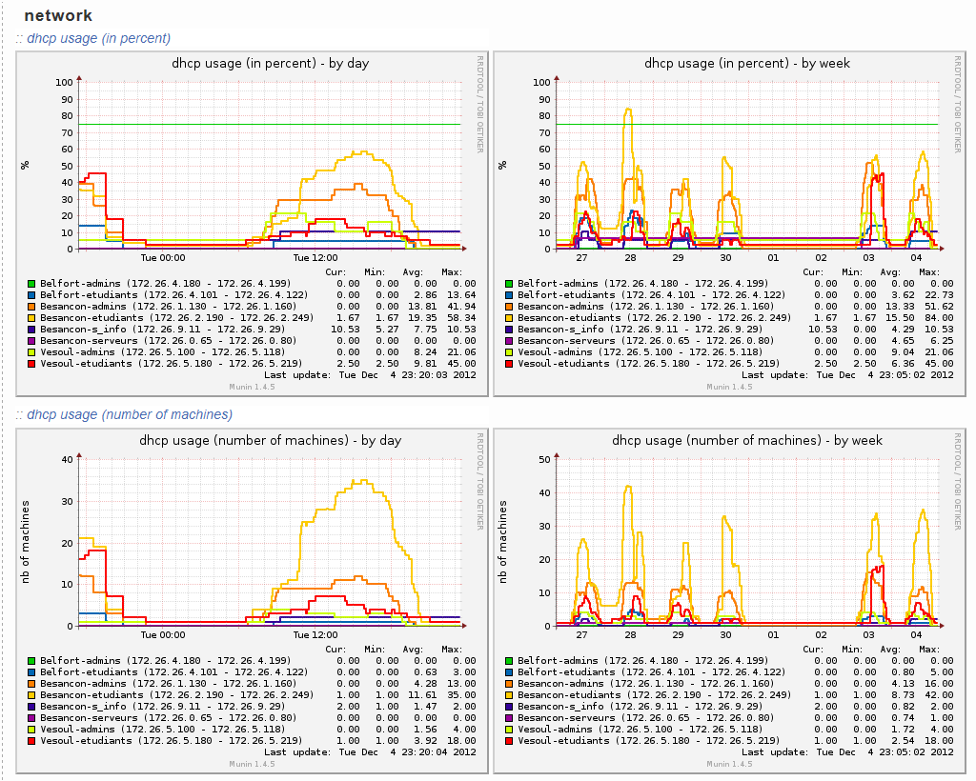Click the "network" section heading

(58, 15)
